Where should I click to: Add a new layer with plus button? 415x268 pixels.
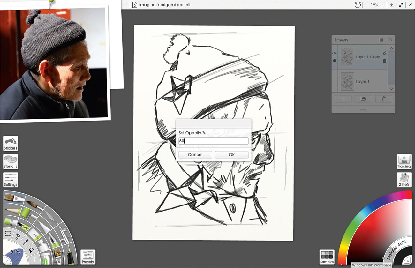(x=343, y=99)
